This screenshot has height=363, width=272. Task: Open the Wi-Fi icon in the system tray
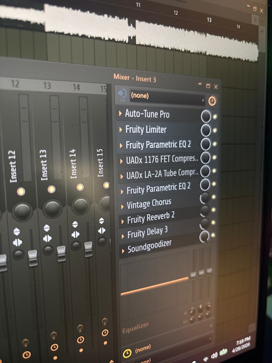click(206, 359)
